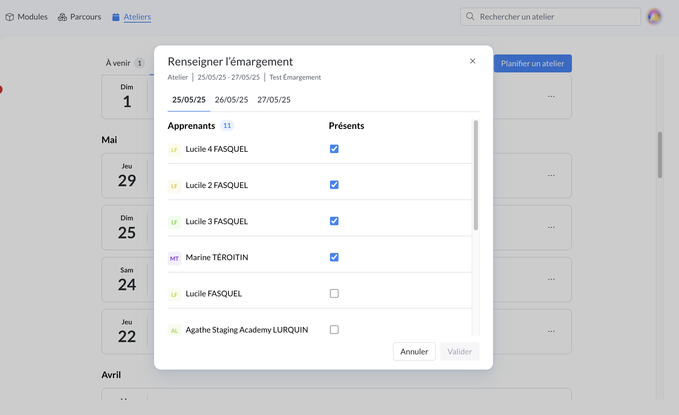
Task: Open the user profile avatar
Action: pos(654,17)
